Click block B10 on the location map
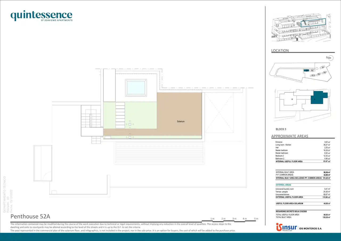This screenshot has height=241, width=341. tap(313, 76)
